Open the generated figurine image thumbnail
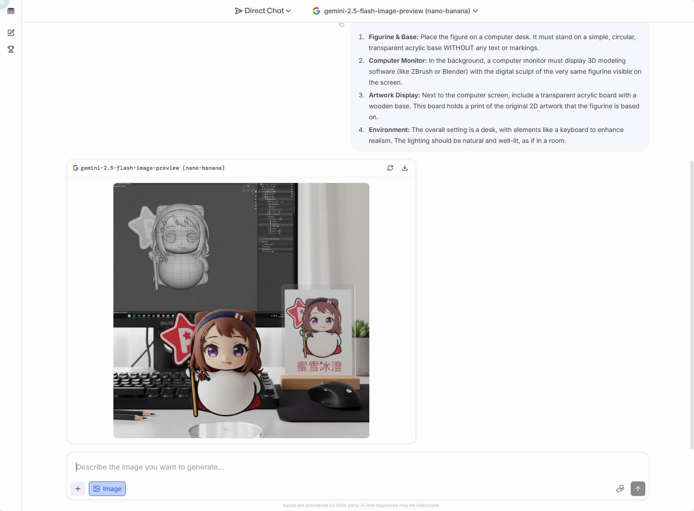 (241, 310)
